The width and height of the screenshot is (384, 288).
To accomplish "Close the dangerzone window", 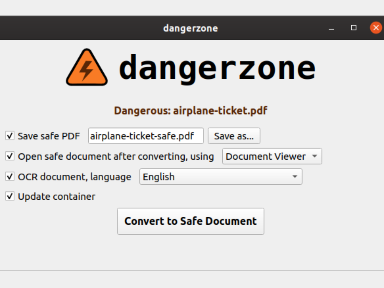I will coord(376,28).
